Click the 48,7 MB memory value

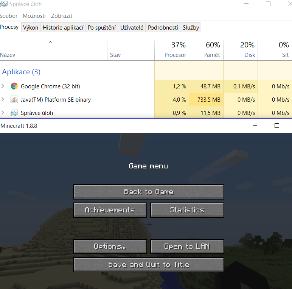(210, 86)
